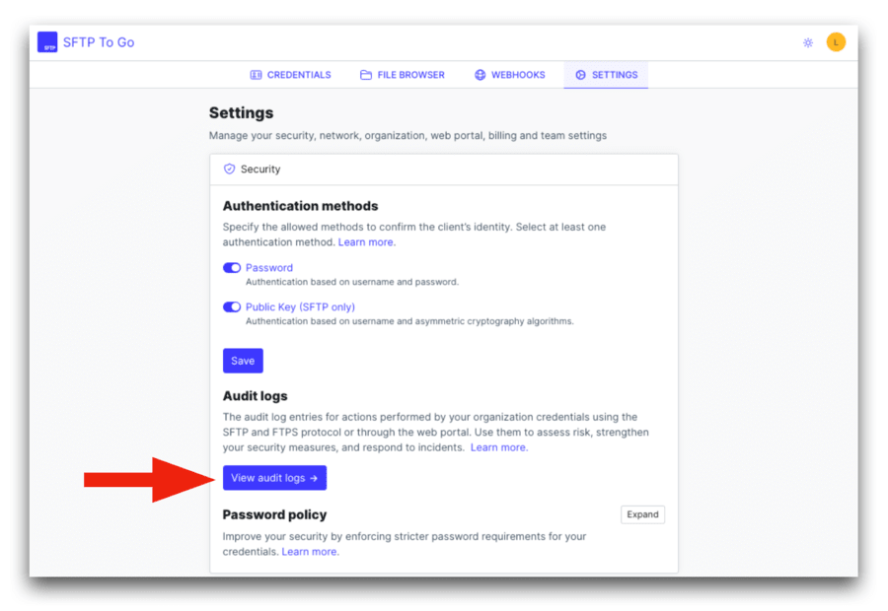The width and height of the screenshot is (888, 611).
Task: Toggle light mode with the sun icon
Action: point(807,42)
